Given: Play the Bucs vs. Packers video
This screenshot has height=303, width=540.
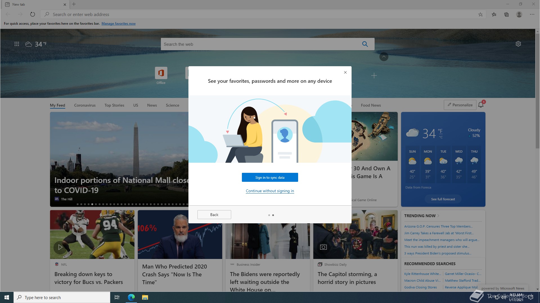Looking at the screenshot, I should pos(60,247).
